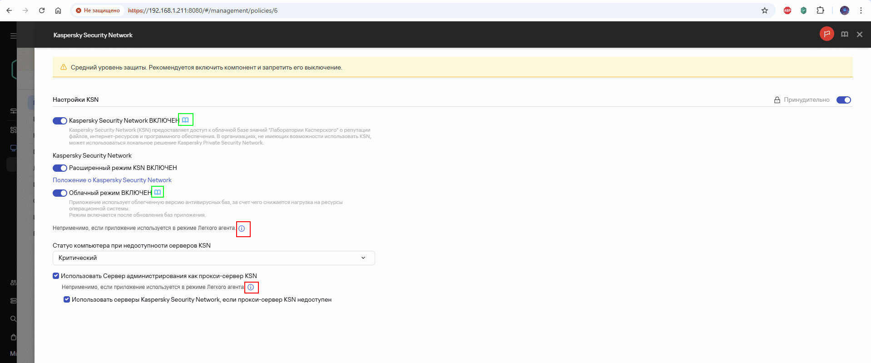Open help book icon beside Облачный режим
The image size is (871, 363).
point(158,192)
